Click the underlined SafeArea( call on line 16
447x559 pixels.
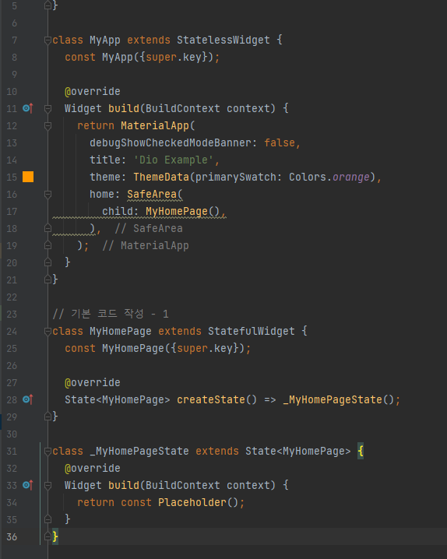point(155,194)
